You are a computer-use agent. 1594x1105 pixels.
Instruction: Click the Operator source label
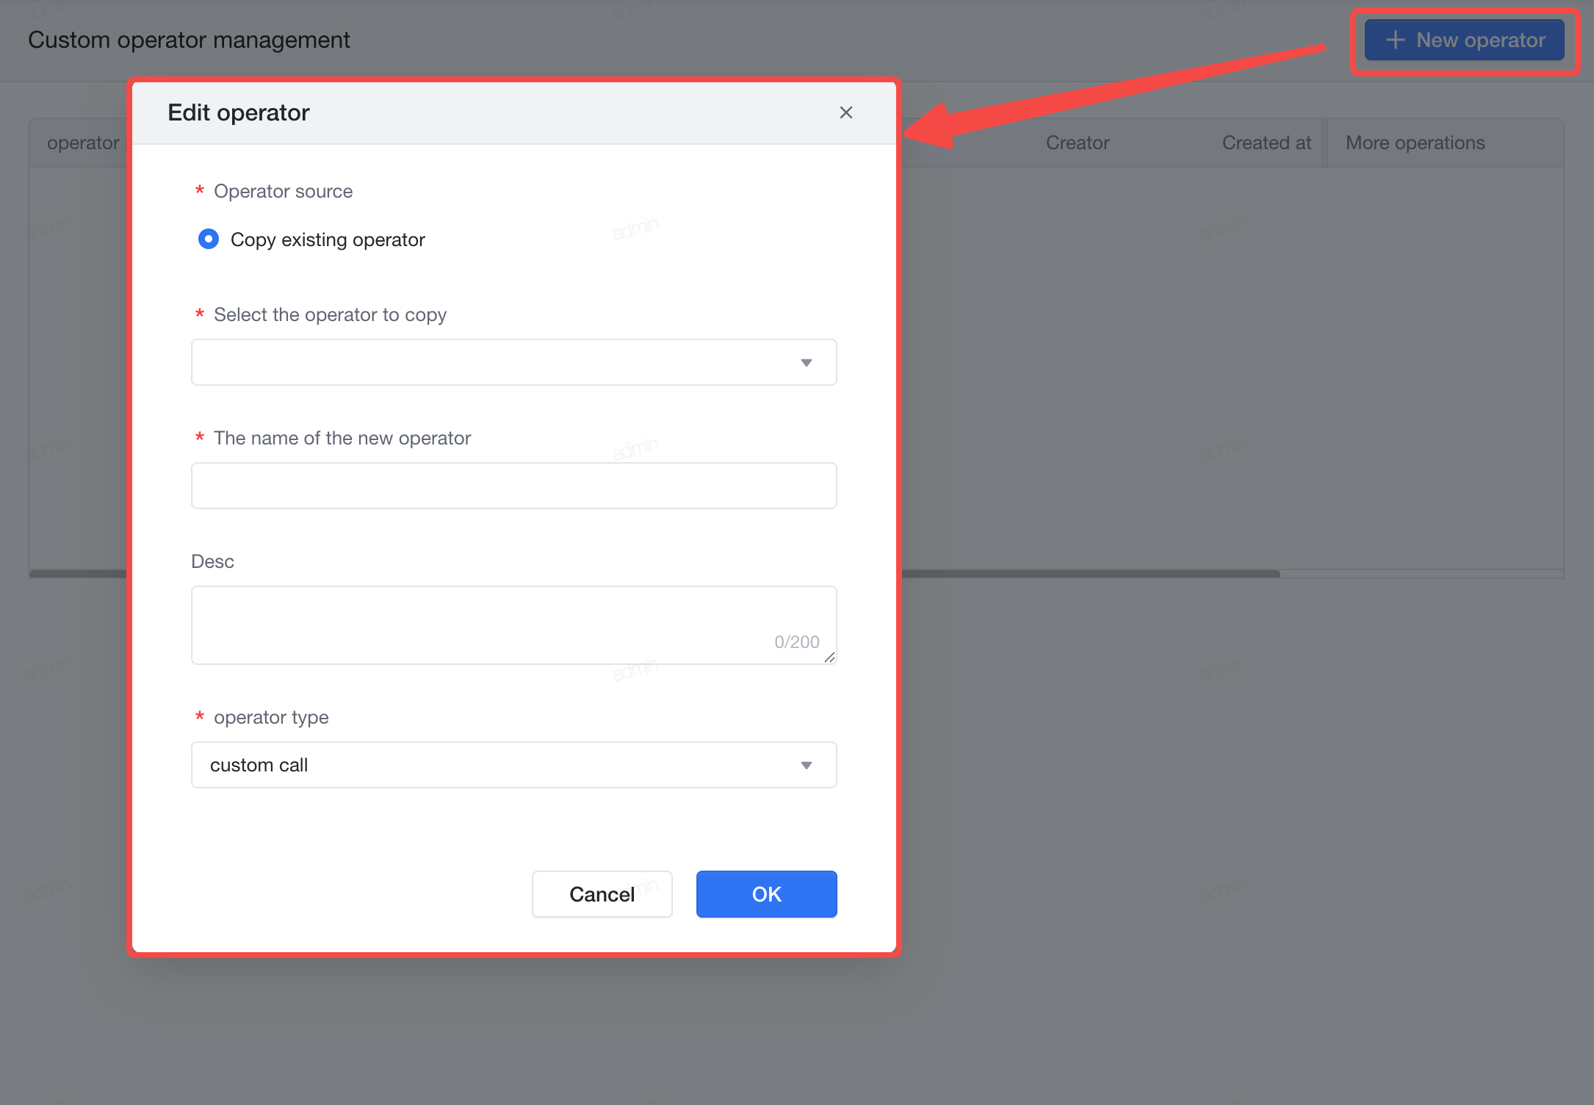283,191
